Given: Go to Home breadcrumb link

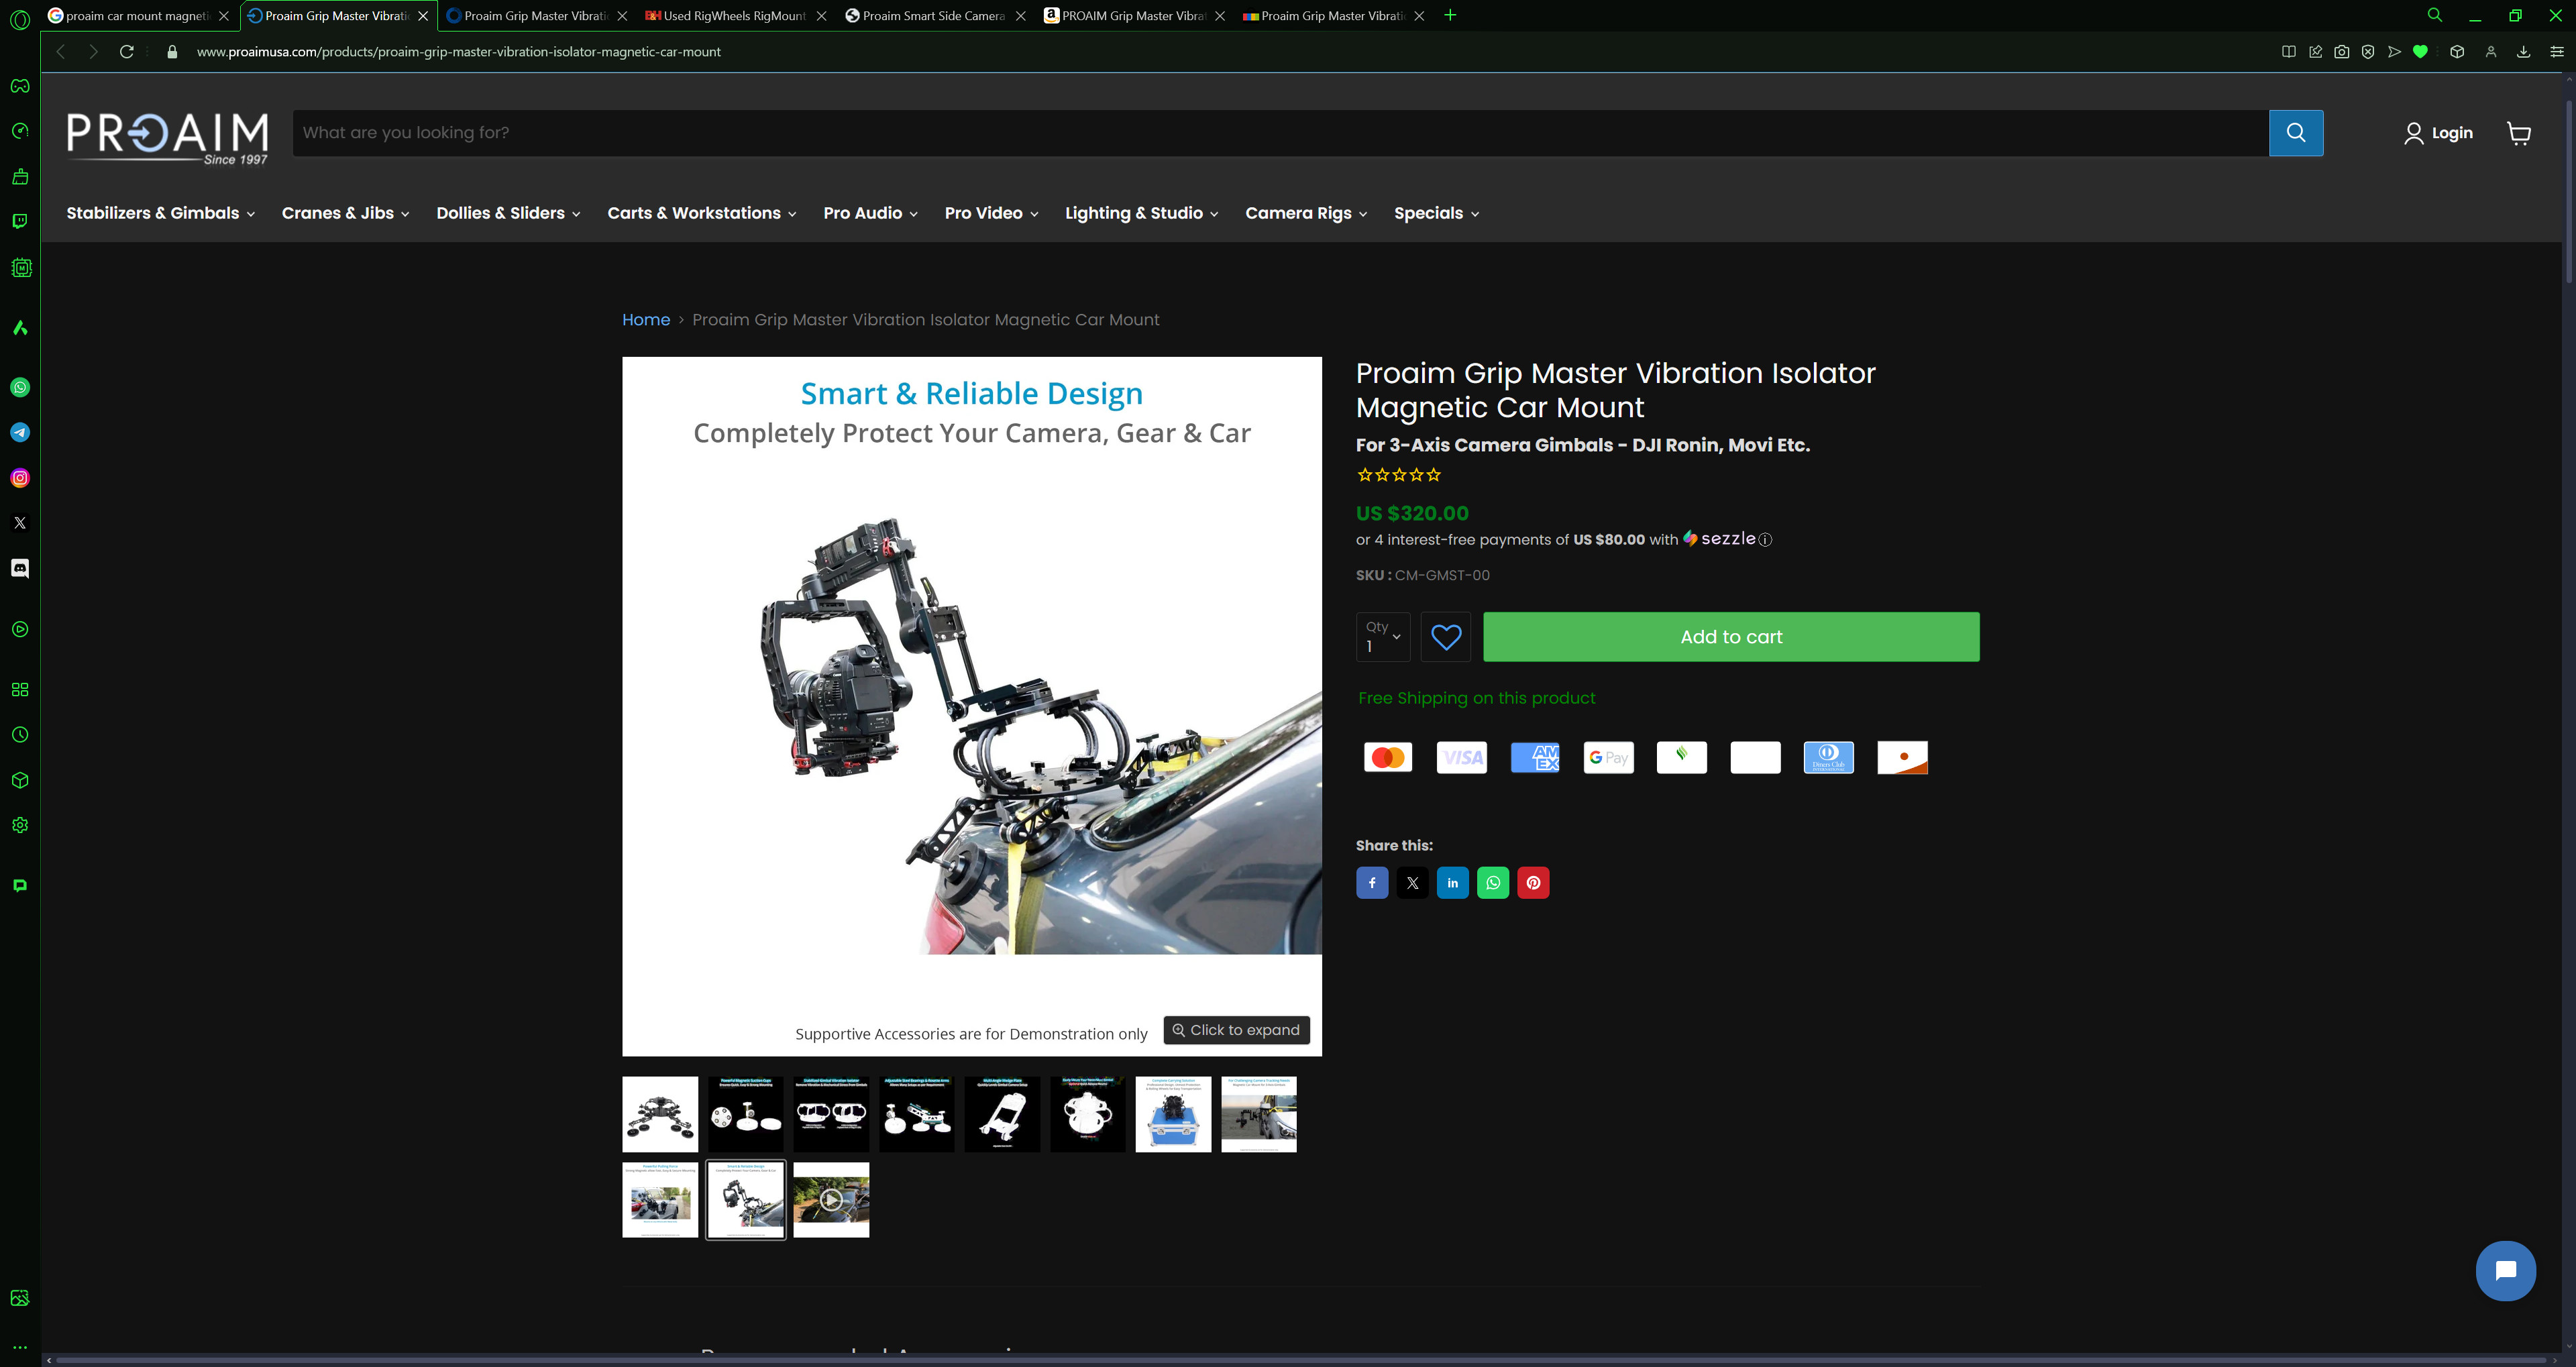Looking at the screenshot, I should (x=646, y=320).
